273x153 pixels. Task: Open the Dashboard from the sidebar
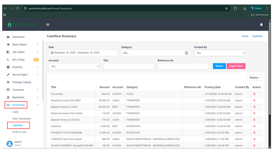[18, 37]
